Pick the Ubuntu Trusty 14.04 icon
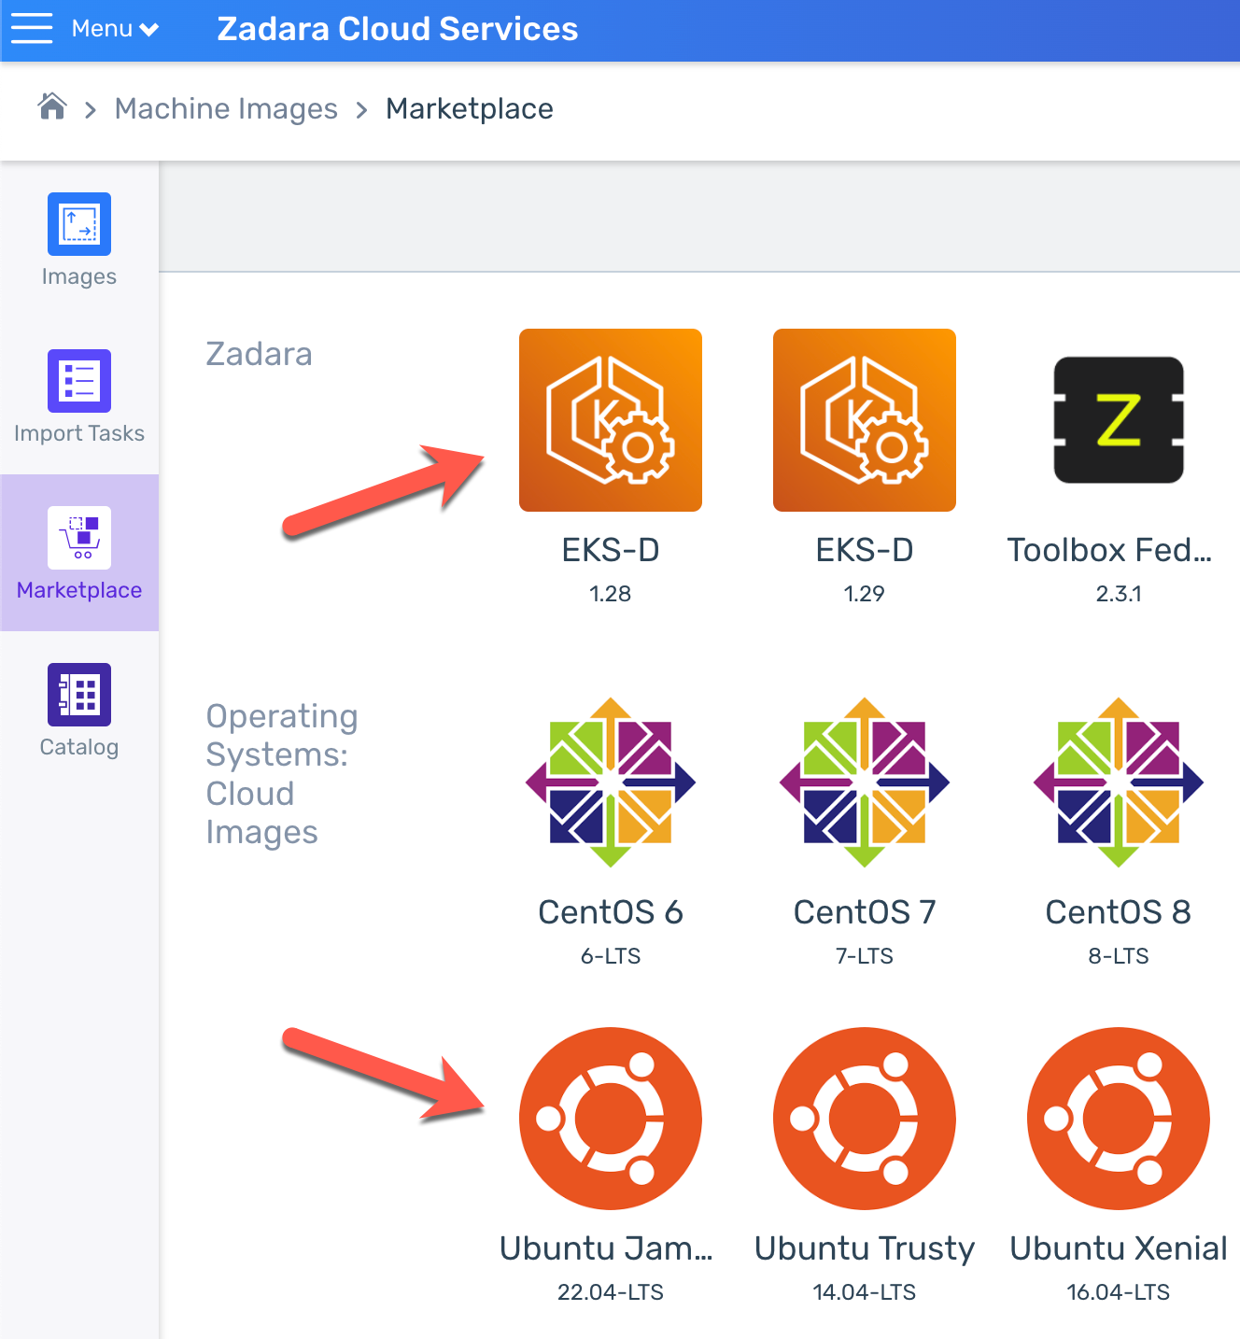 click(x=865, y=1119)
